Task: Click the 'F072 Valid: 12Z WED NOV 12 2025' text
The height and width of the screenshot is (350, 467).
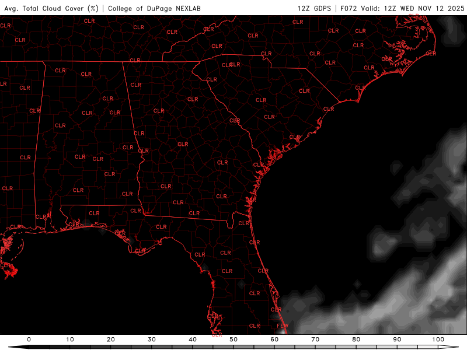Action: pos(402,8)
